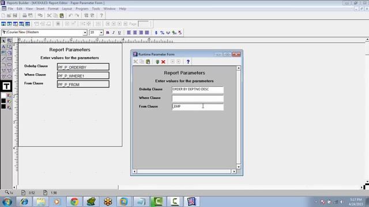
Task: Click the Run Paper Layout icon
Action: [x=86, y=16]
